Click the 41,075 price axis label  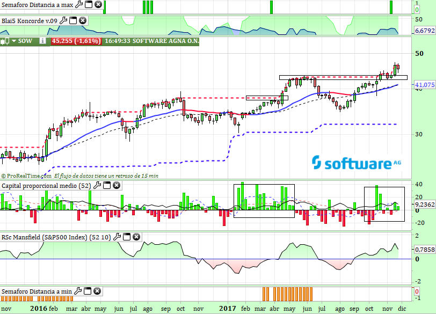(x=425, y=85)
